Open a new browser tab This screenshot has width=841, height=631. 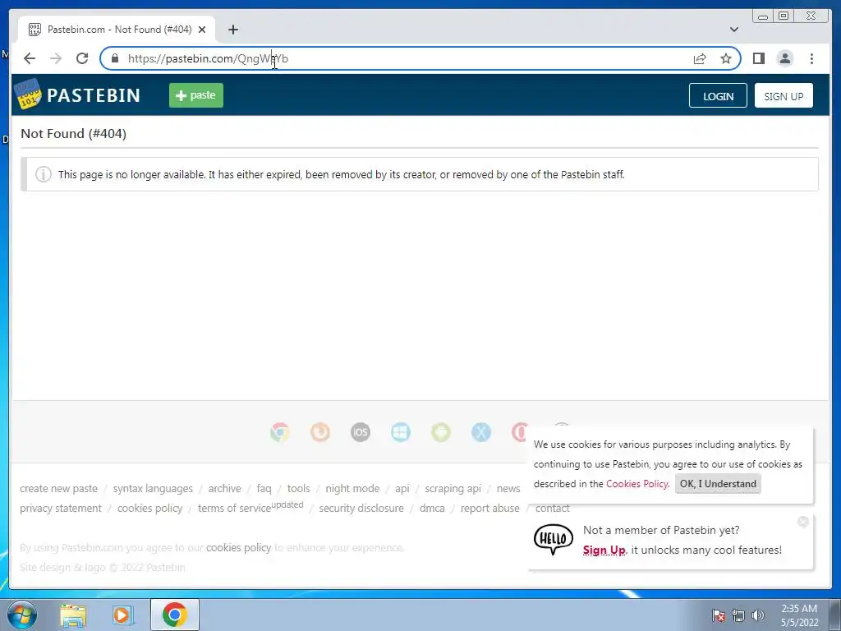[x=232, y=30]
